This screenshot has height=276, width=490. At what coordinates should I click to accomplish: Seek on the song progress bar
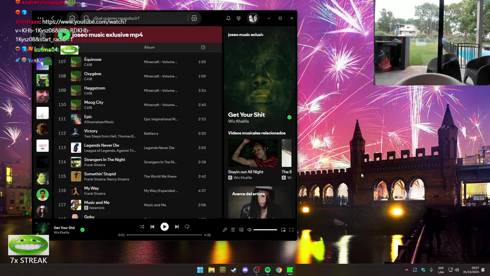coord(165,235)
